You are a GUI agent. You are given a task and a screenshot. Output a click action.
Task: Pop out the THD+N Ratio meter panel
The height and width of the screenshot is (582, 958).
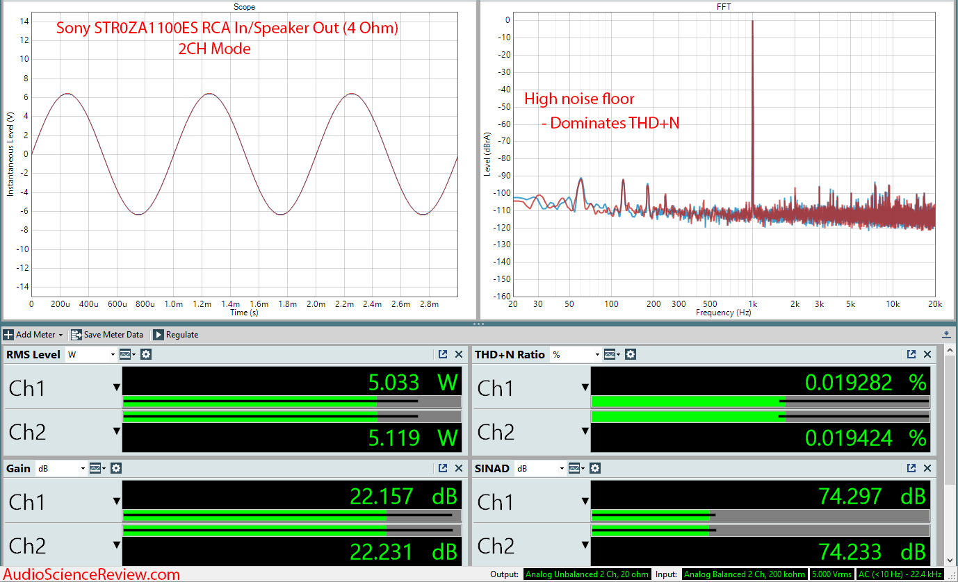coord(911,354)
